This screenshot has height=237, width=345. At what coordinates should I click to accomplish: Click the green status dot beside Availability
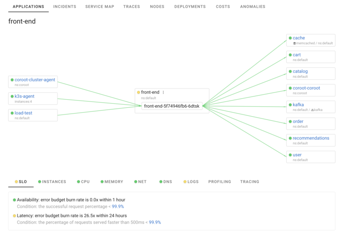(x=14, y=200)
